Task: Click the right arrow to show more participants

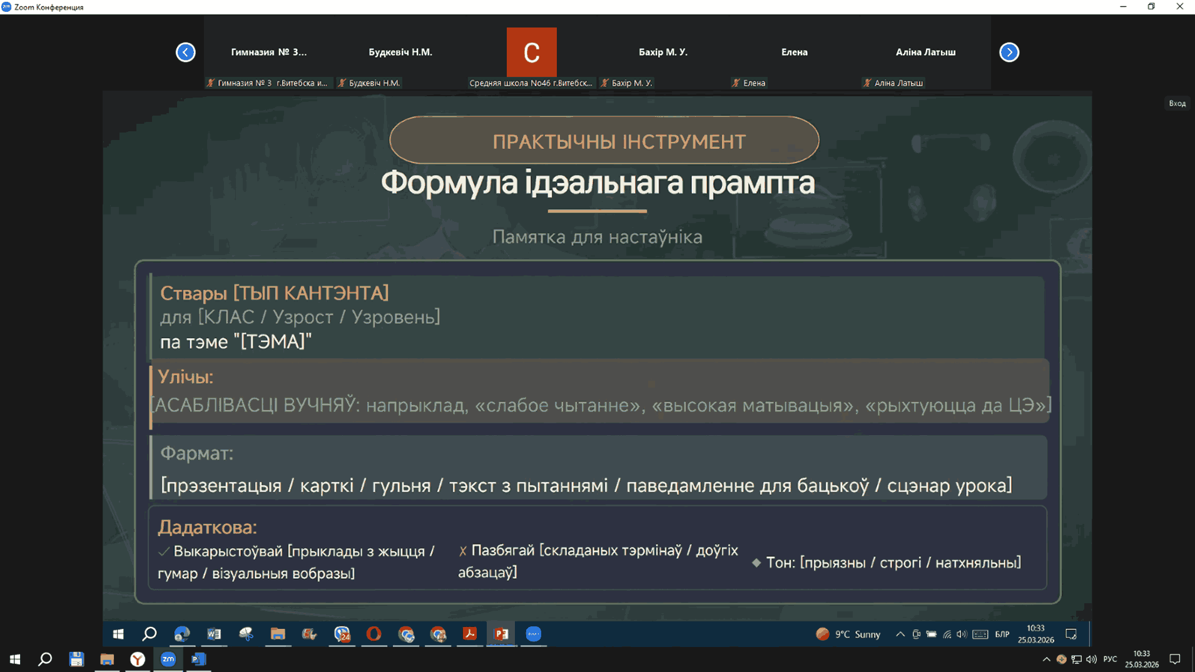Action: coord(1009,53)
